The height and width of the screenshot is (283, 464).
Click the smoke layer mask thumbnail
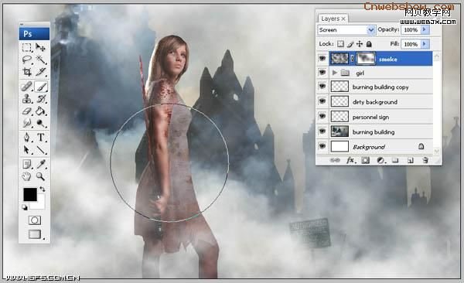pyautogui.click(x=366, y=59)
